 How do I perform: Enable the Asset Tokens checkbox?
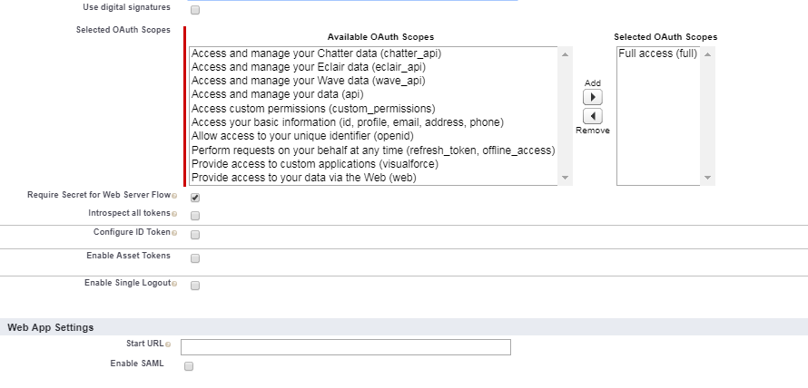click(x=195, y=258)
